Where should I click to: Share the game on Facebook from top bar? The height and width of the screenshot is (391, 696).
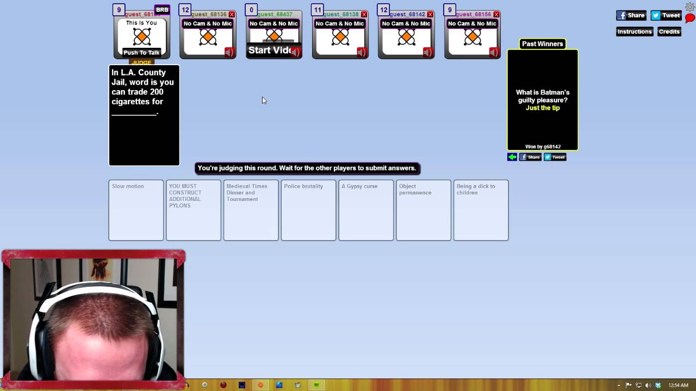(x=631, y=15)
